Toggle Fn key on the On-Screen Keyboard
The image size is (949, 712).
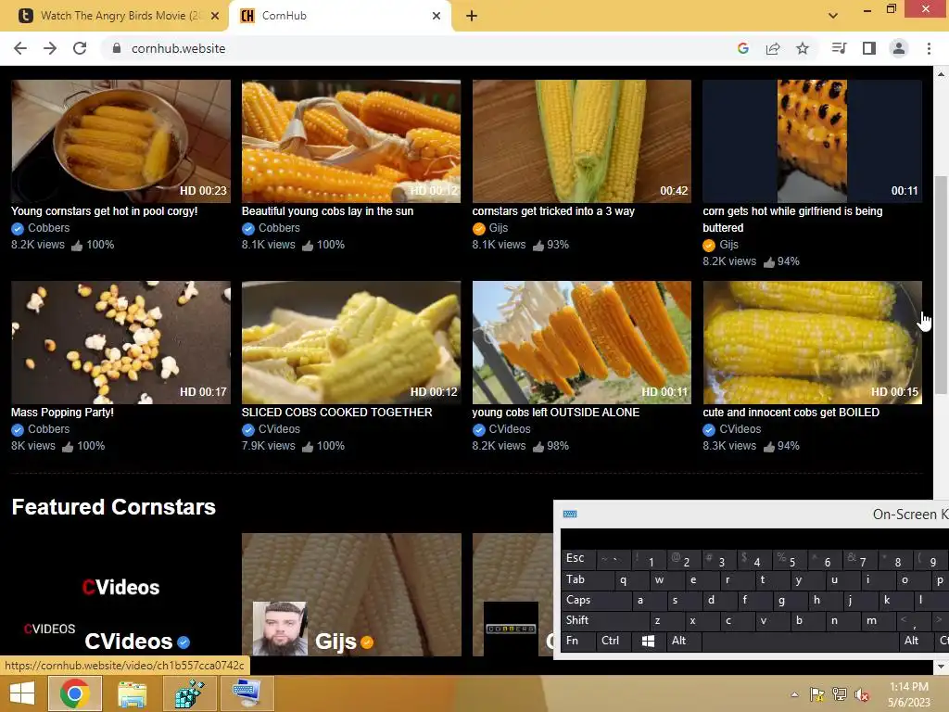[578, 642]
